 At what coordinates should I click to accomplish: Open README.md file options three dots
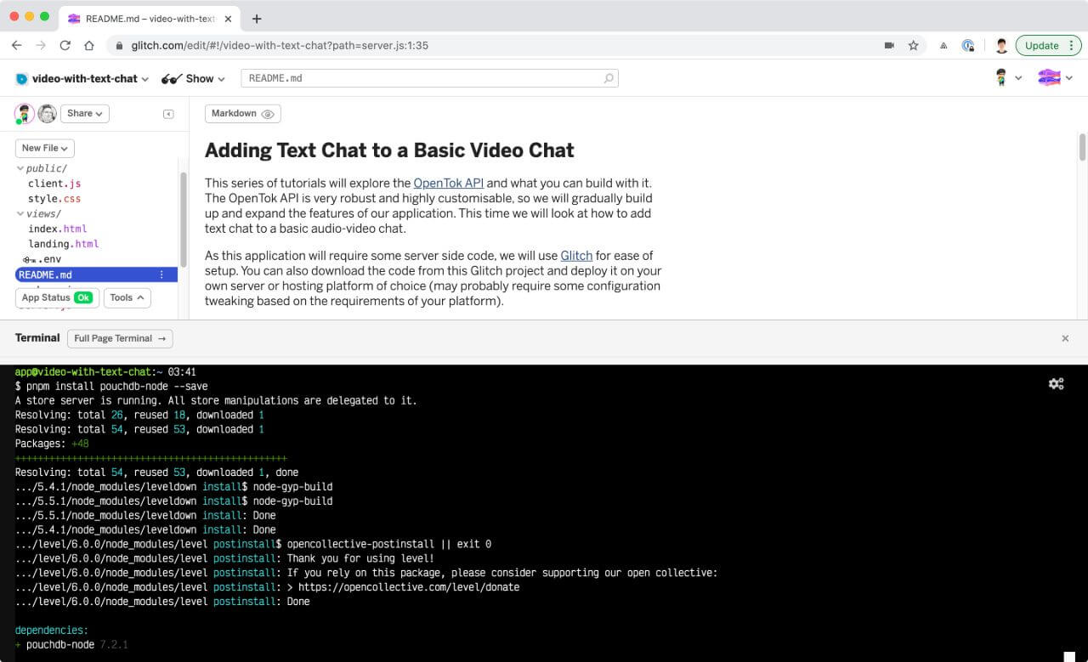(161, 274)
